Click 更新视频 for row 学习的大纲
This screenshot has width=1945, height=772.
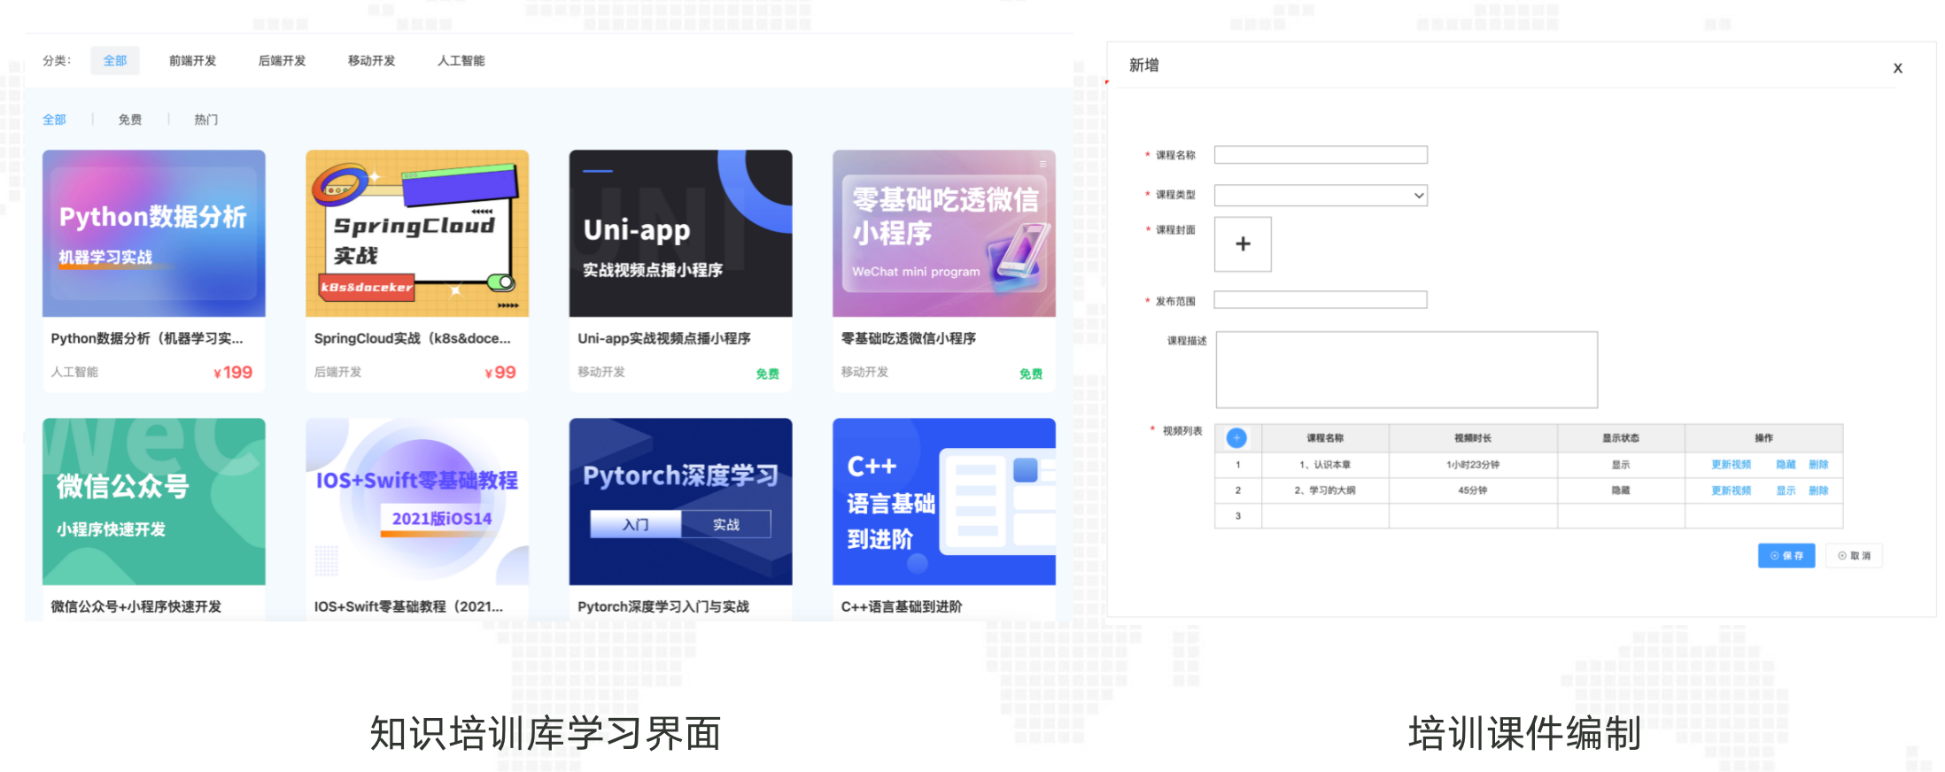click(1731, 490)
